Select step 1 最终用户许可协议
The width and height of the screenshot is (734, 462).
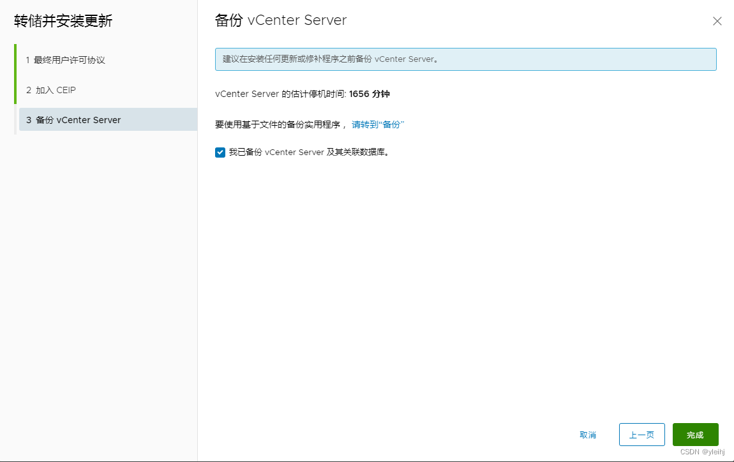point(65,60)
